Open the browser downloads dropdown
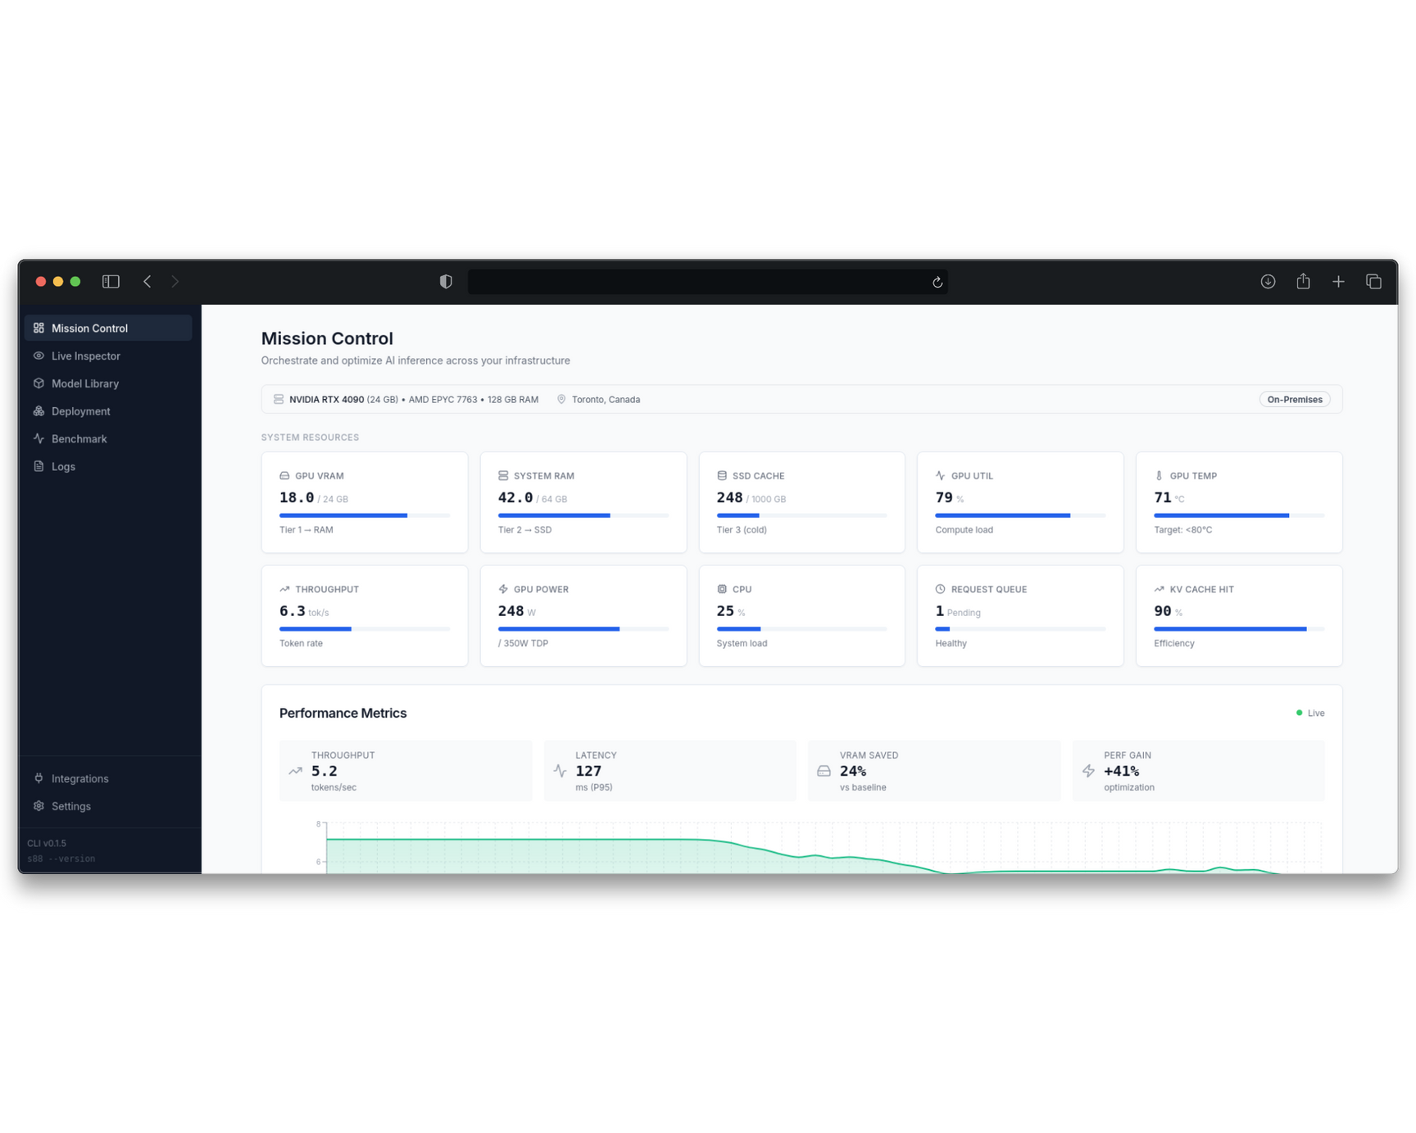Image resolution: width=1416 pixels, height=1133 pixels. tap(1268, 281)
